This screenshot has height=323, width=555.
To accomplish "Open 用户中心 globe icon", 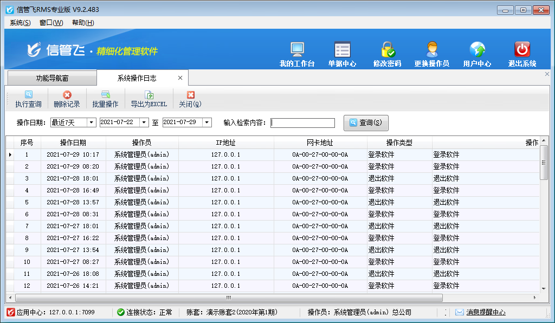I will (x=477, y=49).
